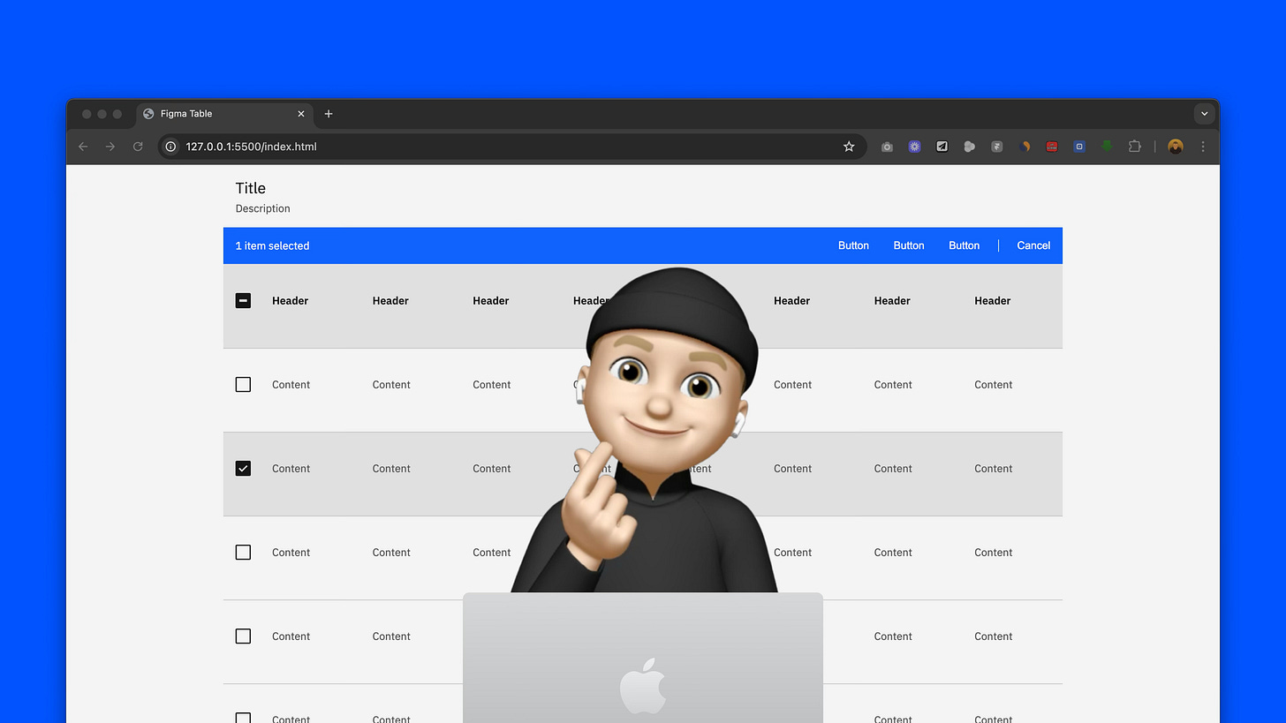Screen dimensions: 1286x723
Task: Open the paper plane extension
Action: tap(942, 147)
